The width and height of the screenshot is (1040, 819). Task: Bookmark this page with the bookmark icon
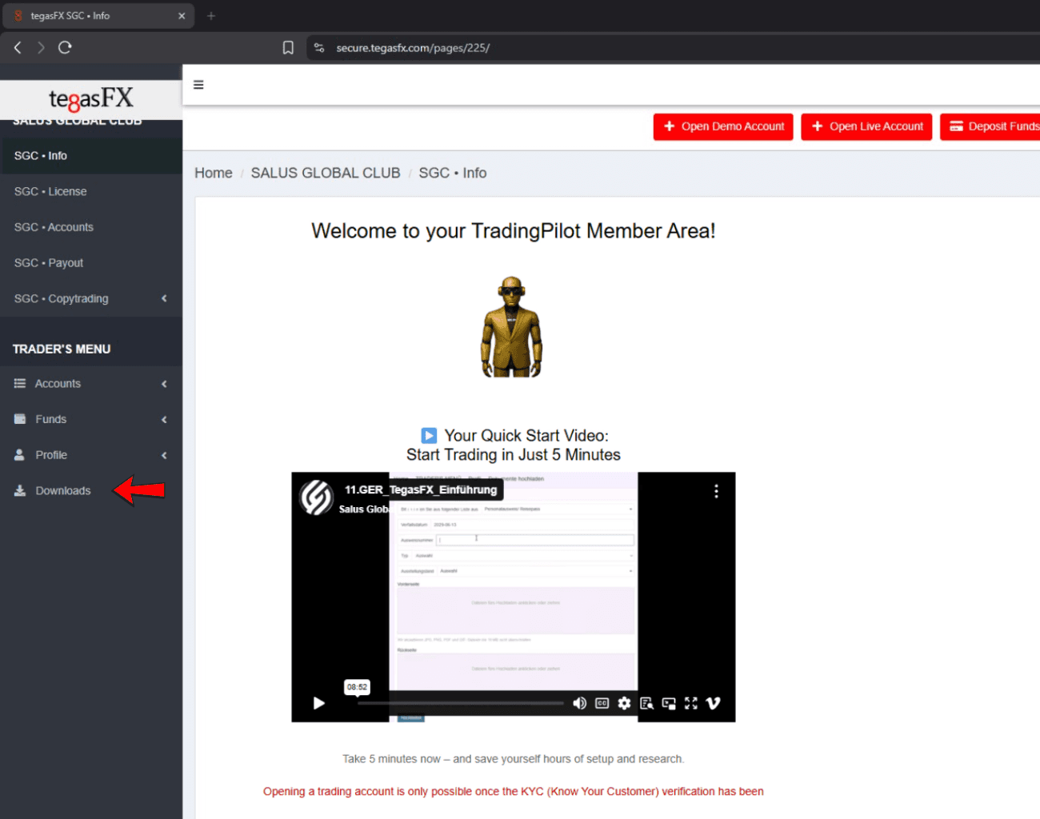pyautogui.click(x=288, y=48)
